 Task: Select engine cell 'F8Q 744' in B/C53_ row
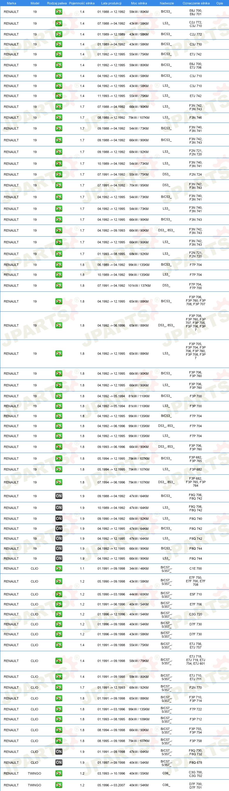coord(196,549)
